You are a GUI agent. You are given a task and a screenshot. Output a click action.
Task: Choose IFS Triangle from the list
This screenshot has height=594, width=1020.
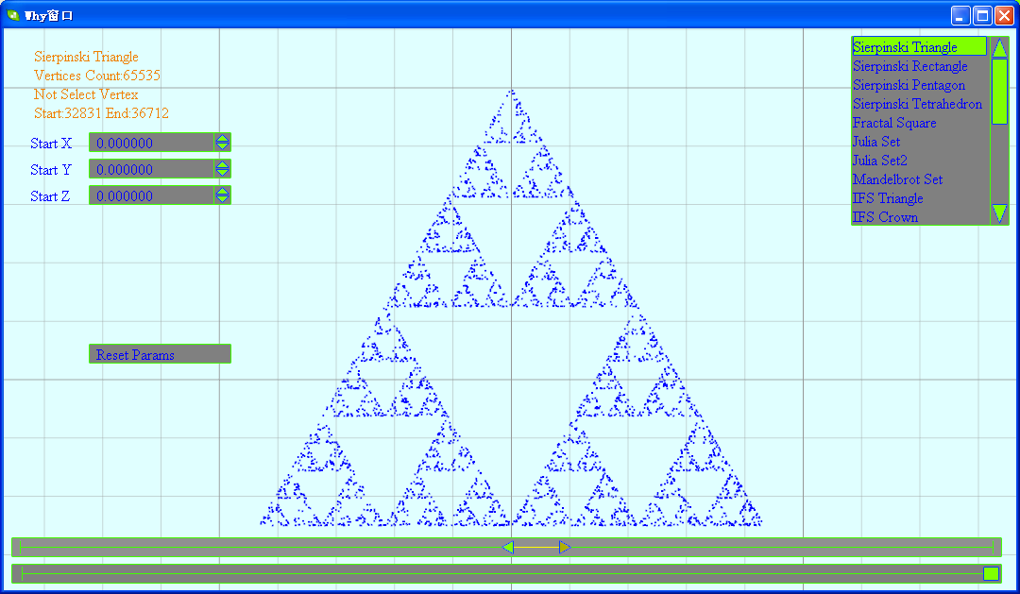tap(920, 197)
